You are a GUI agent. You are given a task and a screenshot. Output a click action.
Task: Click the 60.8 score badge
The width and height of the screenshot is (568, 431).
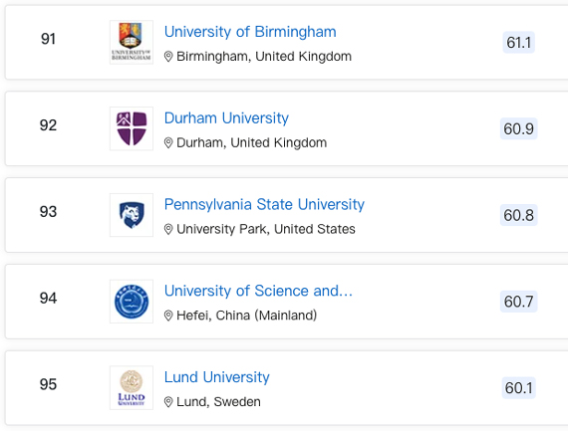click(x=519, y=215)
